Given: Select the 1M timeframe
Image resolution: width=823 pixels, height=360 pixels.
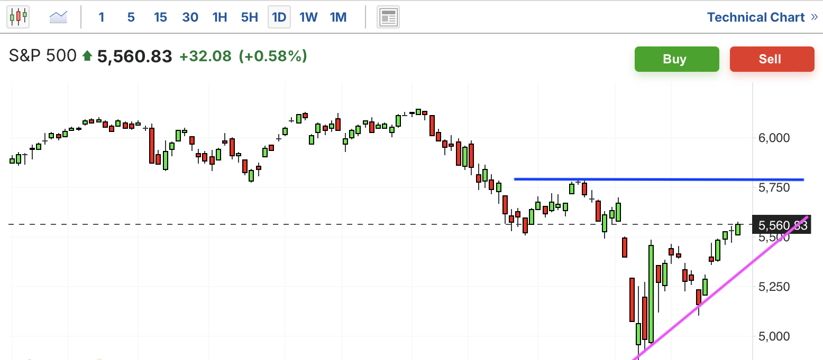Looking at the screenshot, I should point(338,17).
